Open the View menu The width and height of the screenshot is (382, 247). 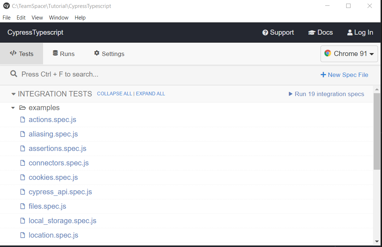[37, 18]
